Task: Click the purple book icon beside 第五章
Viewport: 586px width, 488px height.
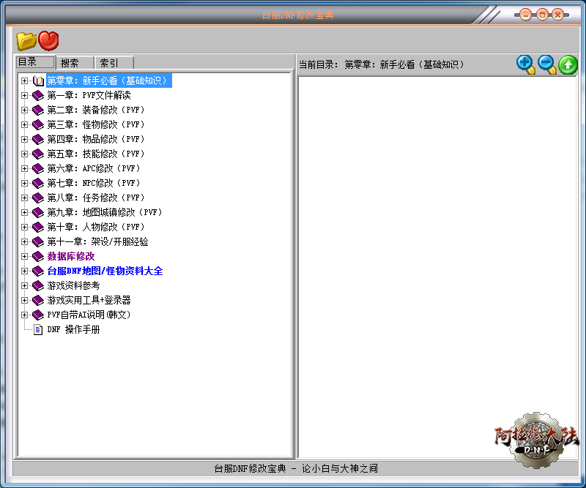Action: (38, 154)
